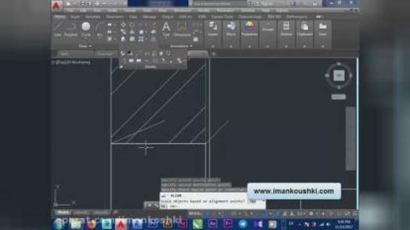
Task: Open Premiere Pro from the taskbar
Action: click(x=228, y=224)
